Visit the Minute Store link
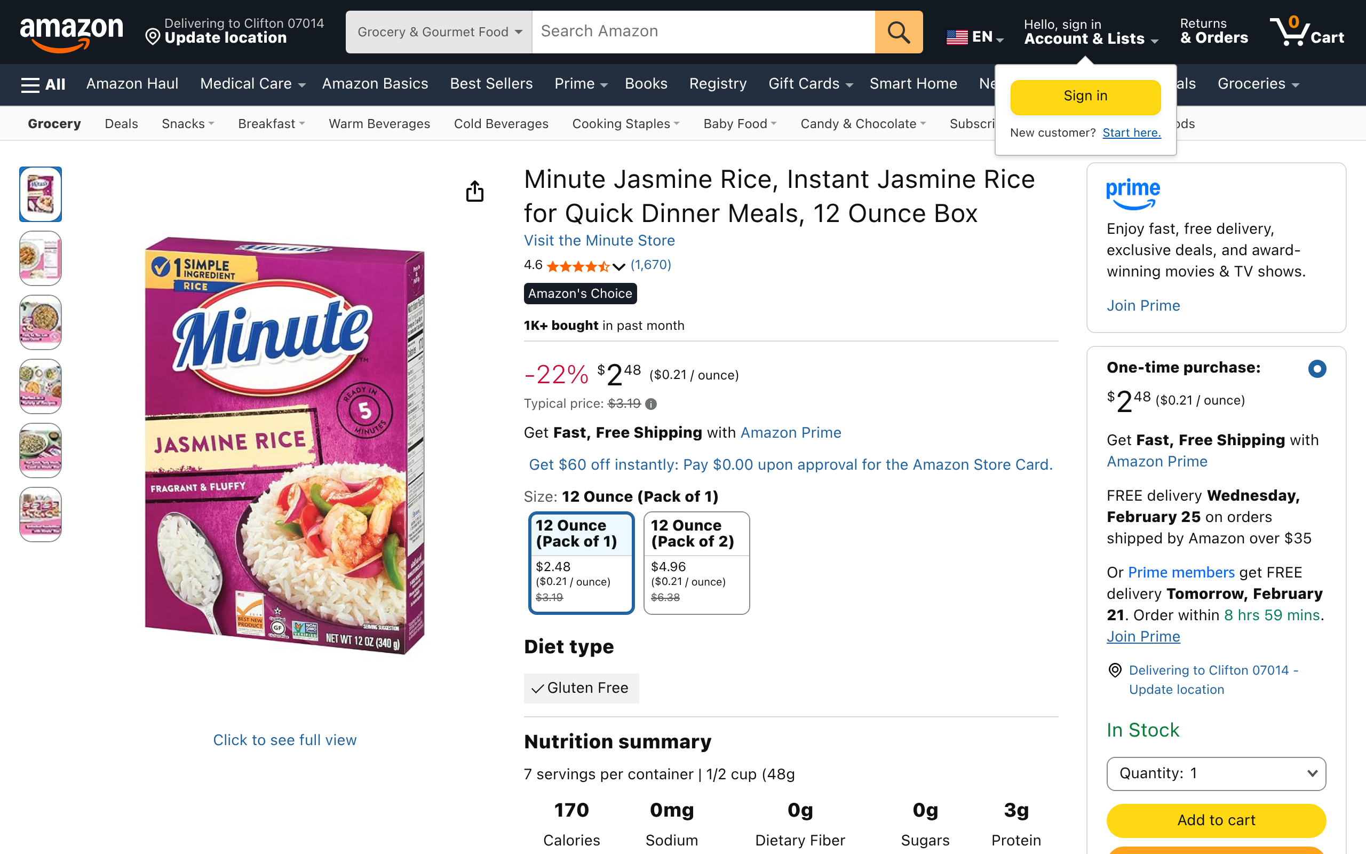 tap(599, 241)
